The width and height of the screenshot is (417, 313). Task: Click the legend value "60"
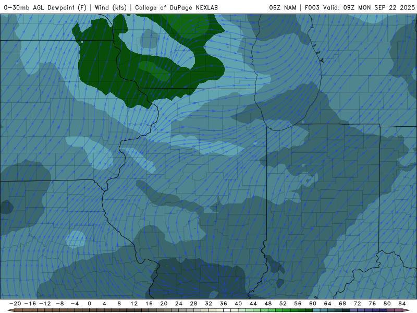click(313, 304)
